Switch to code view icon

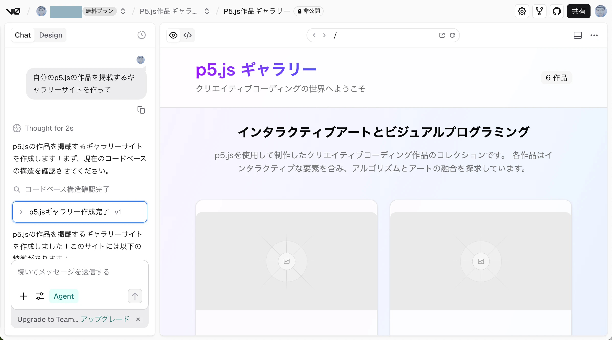(188, 35)
